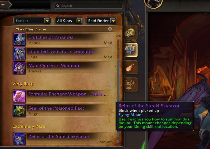Image resolution: width=210 pixels, height=149 pixels.
Task: Click the Mad Queen's Mandate trinket icon
Action: (19, 68)
